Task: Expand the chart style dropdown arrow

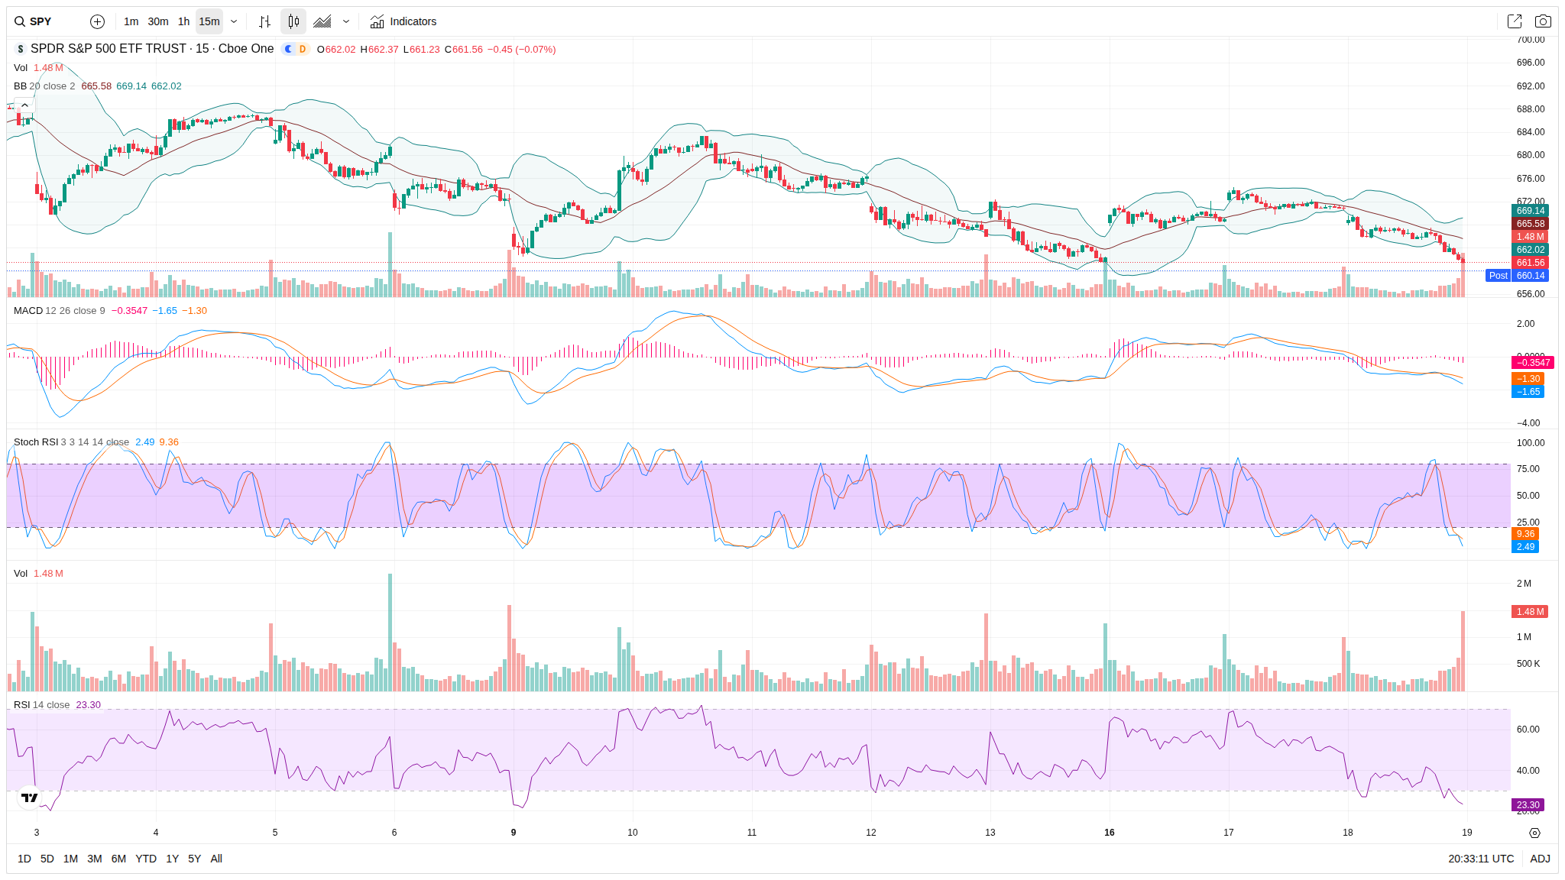Action: coord(346,21)
